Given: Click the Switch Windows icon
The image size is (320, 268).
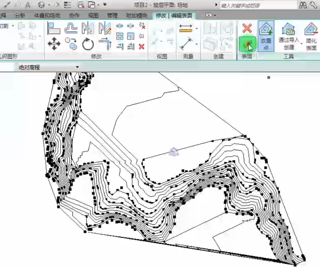Looking at the screenshot, I should [x=92, y=5].
